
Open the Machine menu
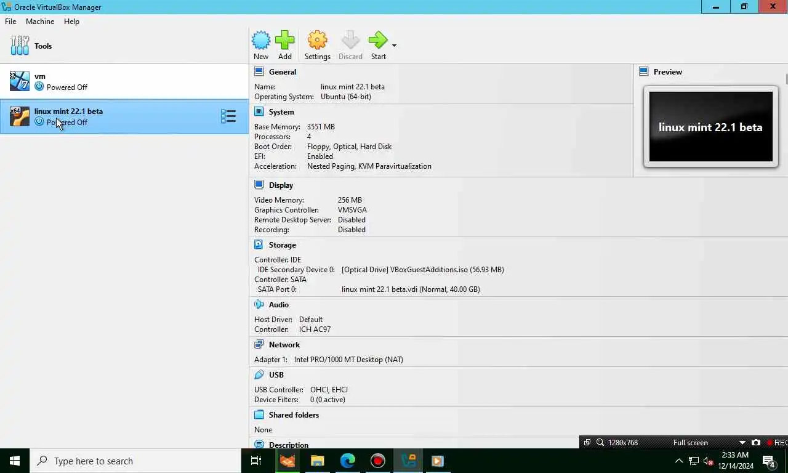pyautogui.click(x=40, y=21)
